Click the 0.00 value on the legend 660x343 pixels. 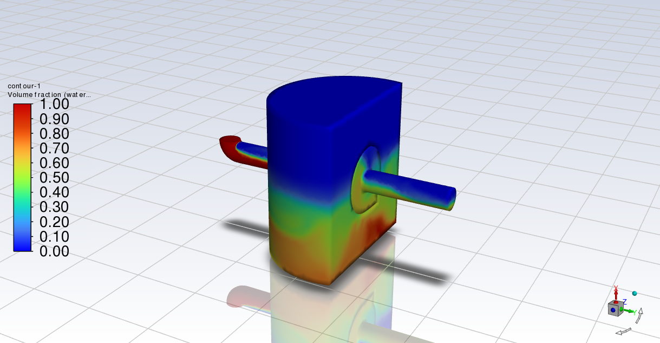point(54,251)
